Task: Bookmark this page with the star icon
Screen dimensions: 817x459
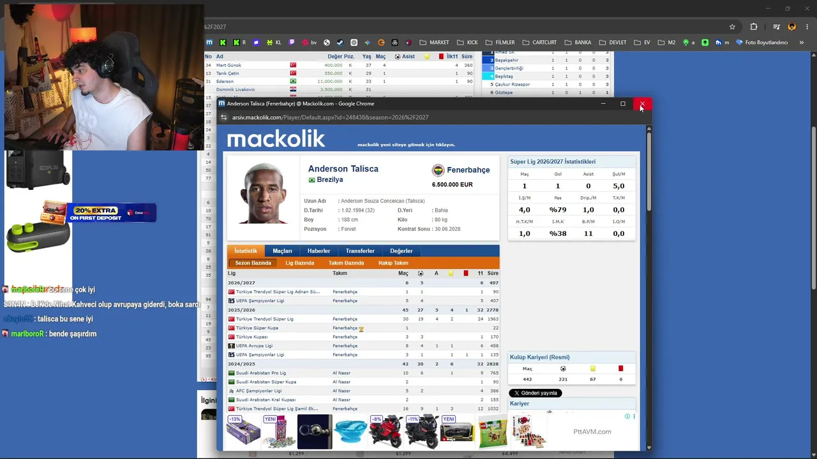Action: click(732, 27)
